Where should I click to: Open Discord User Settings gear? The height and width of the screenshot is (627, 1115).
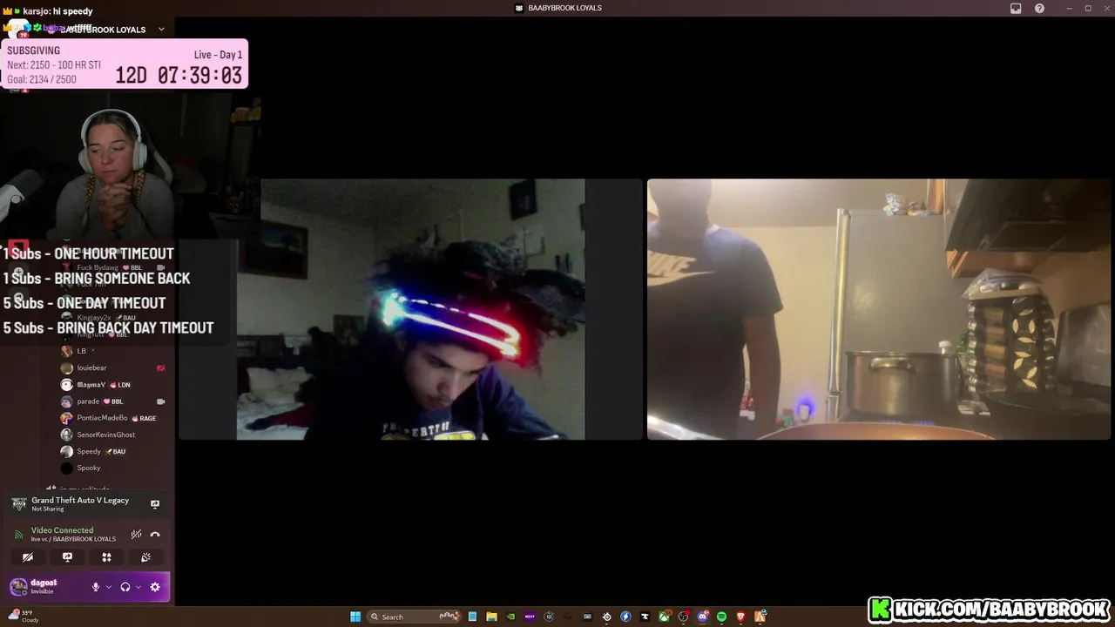[155, 587]
